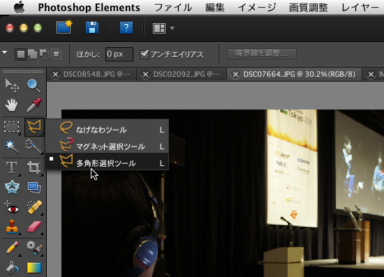The width and height of the screenshot is (384, 277).
Task: Open the イメージ menu
Action: (257, 8)
